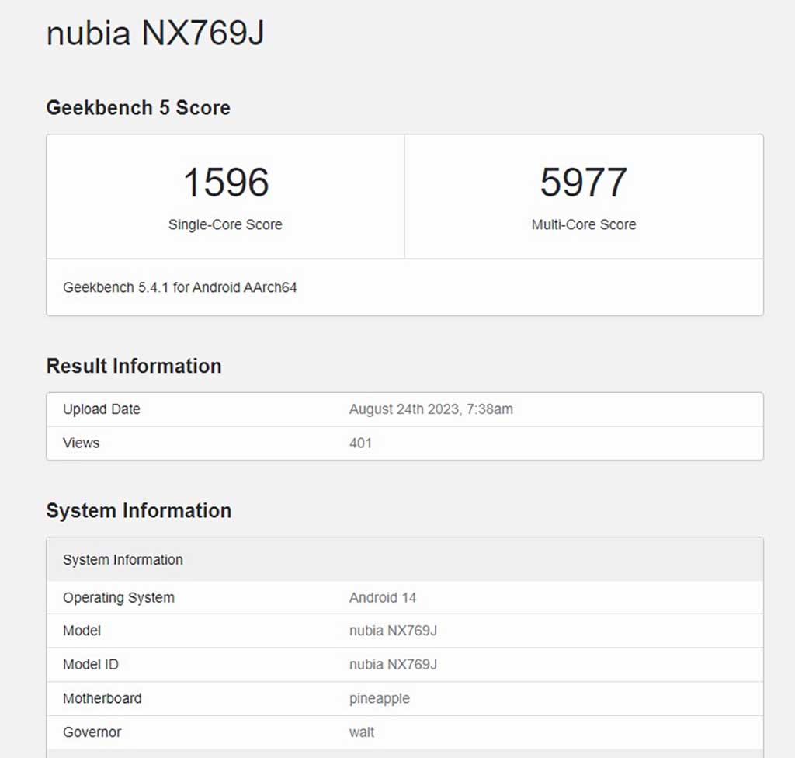Viewport: 795px width, 758px height.
Task: Click the Result Information heading
Action: pos(134,366)
